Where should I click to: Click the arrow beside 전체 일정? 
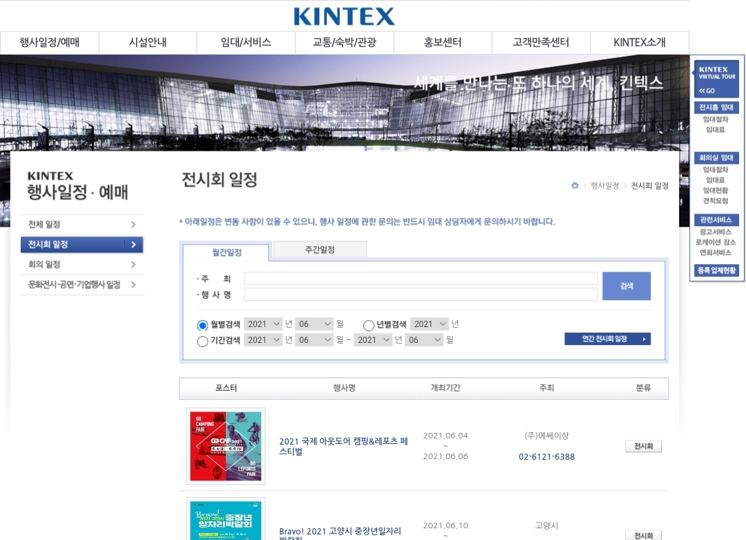click(133, 224)
